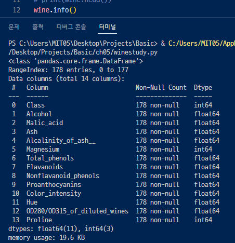Click the Dtype header text
Image resolution: width=235 pixels, height=243 pixels.
pos(203,88)
